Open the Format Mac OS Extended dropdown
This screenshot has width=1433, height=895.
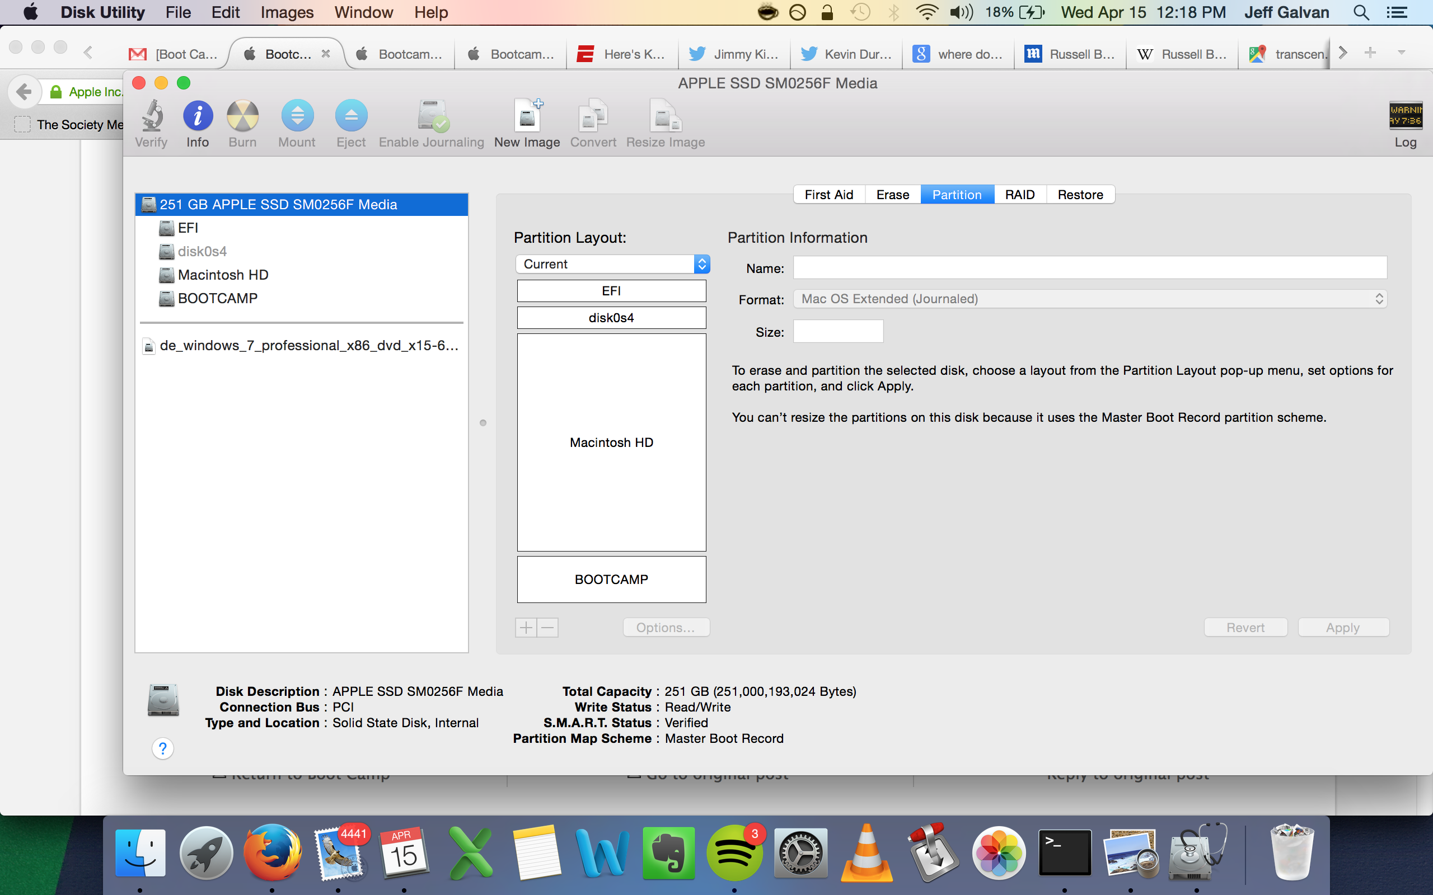point(1089,299)
